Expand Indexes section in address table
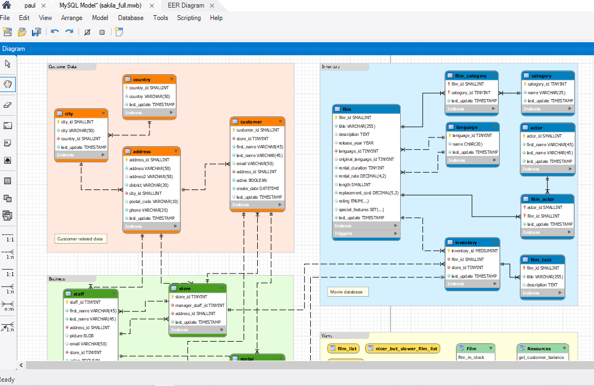 click(x=175, y=226)
